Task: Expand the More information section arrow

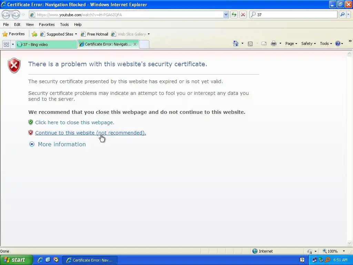Action: [x=32, y=144]
